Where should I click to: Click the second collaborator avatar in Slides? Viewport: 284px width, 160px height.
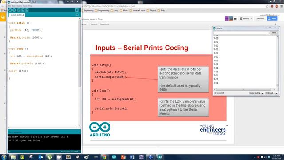(231, 19)
